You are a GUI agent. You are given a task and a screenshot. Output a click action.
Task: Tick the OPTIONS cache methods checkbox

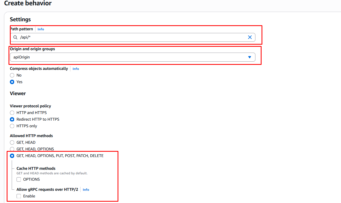pos(19,180)
